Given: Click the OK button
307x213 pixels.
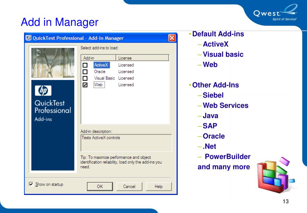Looking at the screenshot, I should pyautogui.click(x=100, y=186).
